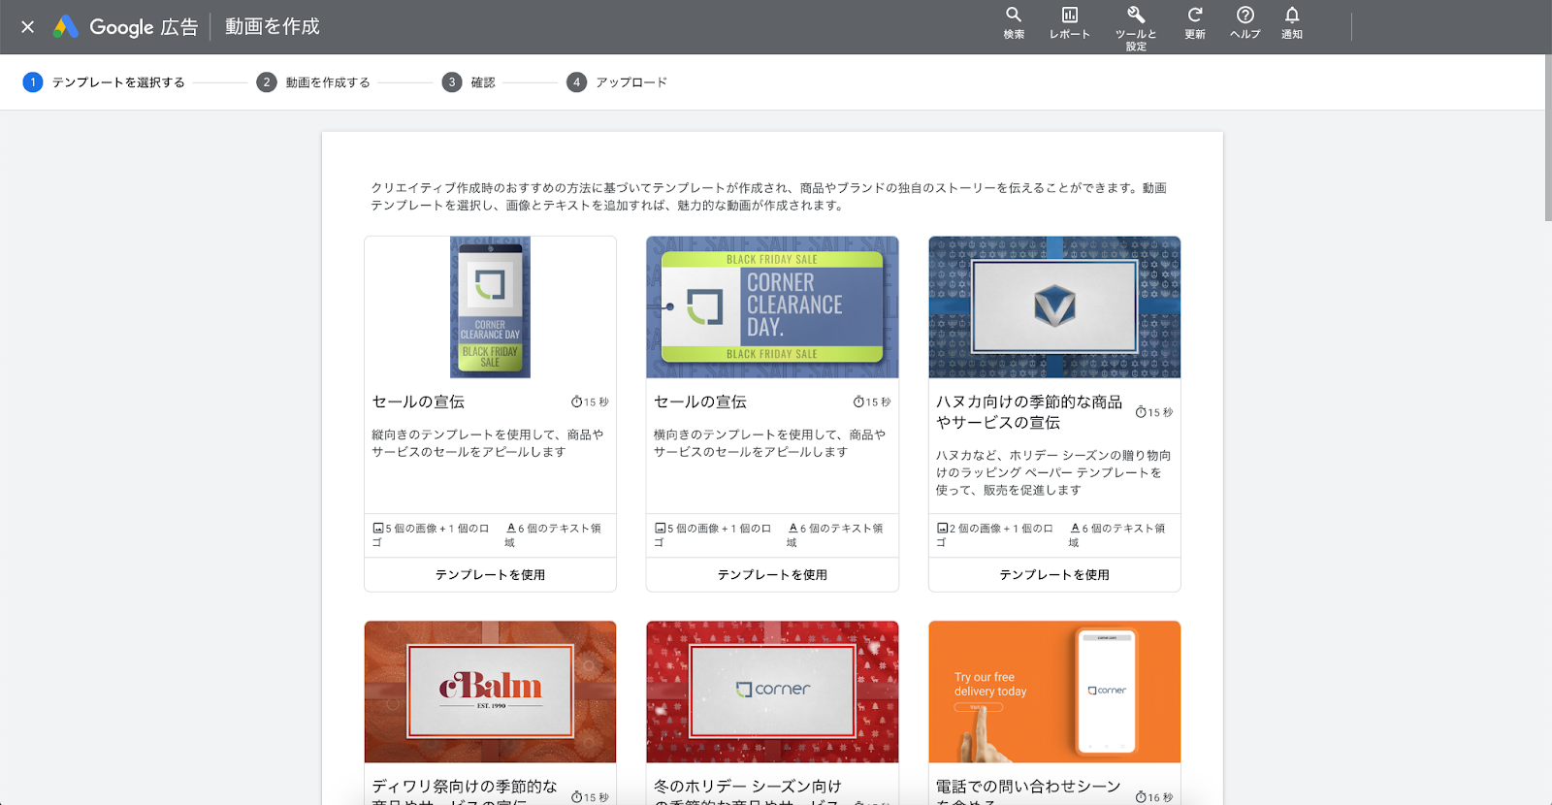1552x805 pixels.
Task: Click the 横向きのテンプレート description text
Action: [x=769, y=443]
